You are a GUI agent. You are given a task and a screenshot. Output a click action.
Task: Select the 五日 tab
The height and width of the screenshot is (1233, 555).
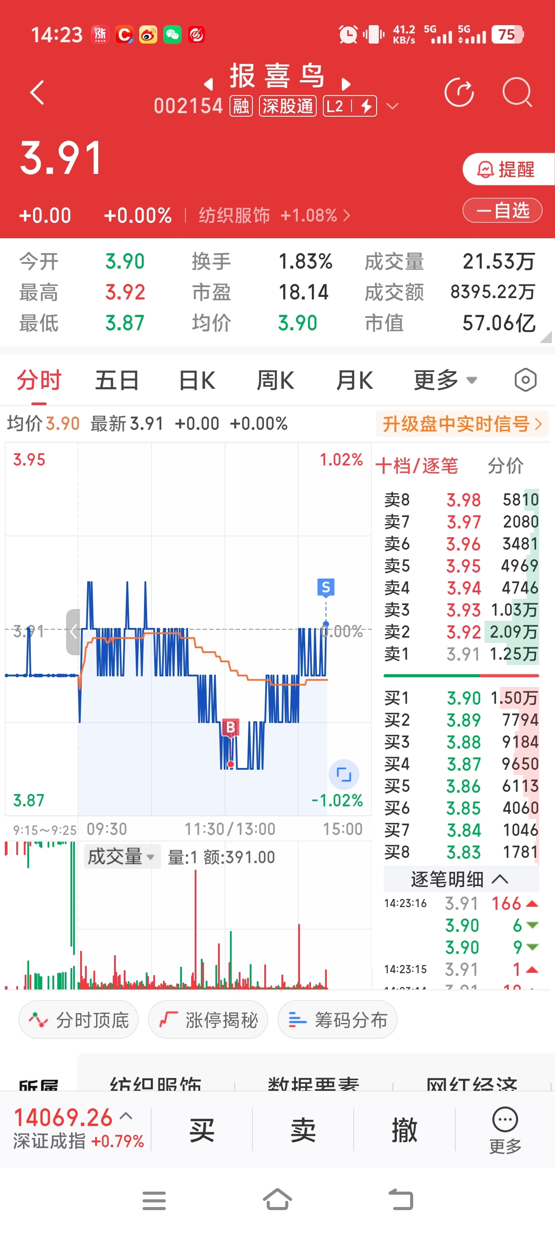[117, 380]
